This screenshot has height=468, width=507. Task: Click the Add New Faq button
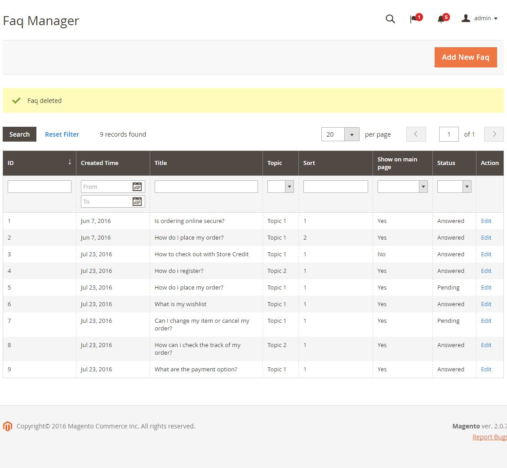tap(466, 57)
